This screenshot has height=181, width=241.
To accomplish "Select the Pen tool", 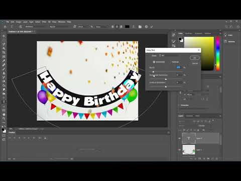I will (4, 98).
